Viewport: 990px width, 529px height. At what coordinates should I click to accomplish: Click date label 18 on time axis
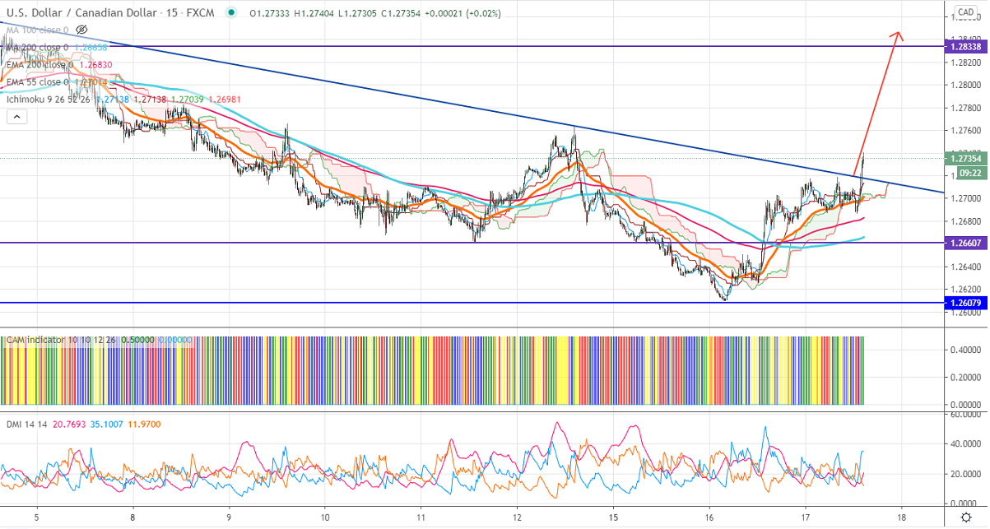click(x=901, y=518)
